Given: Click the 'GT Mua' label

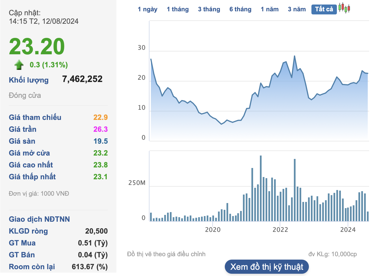Looking at the screenshot, I should (22, 243).
